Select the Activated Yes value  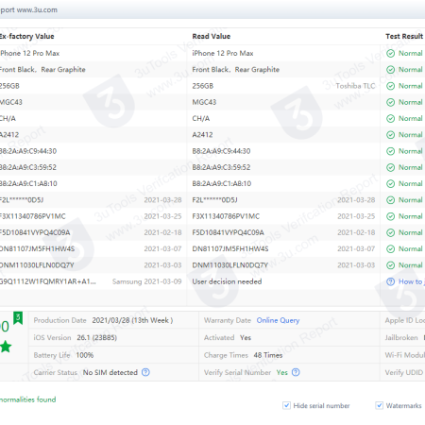[x=246, y=338]
